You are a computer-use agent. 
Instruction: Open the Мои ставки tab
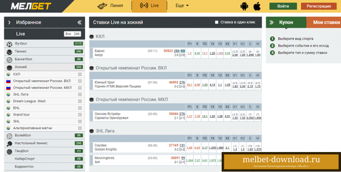324,23
